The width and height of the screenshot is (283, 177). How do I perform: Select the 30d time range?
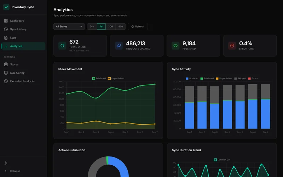tap(110, 27)
